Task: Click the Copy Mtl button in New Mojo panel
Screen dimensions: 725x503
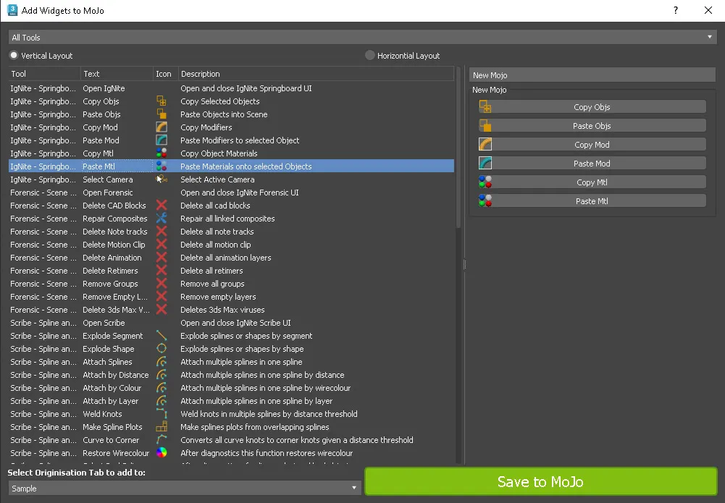Action: click(592, 182)
